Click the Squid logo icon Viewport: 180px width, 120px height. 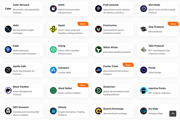(x=53, y=29)
